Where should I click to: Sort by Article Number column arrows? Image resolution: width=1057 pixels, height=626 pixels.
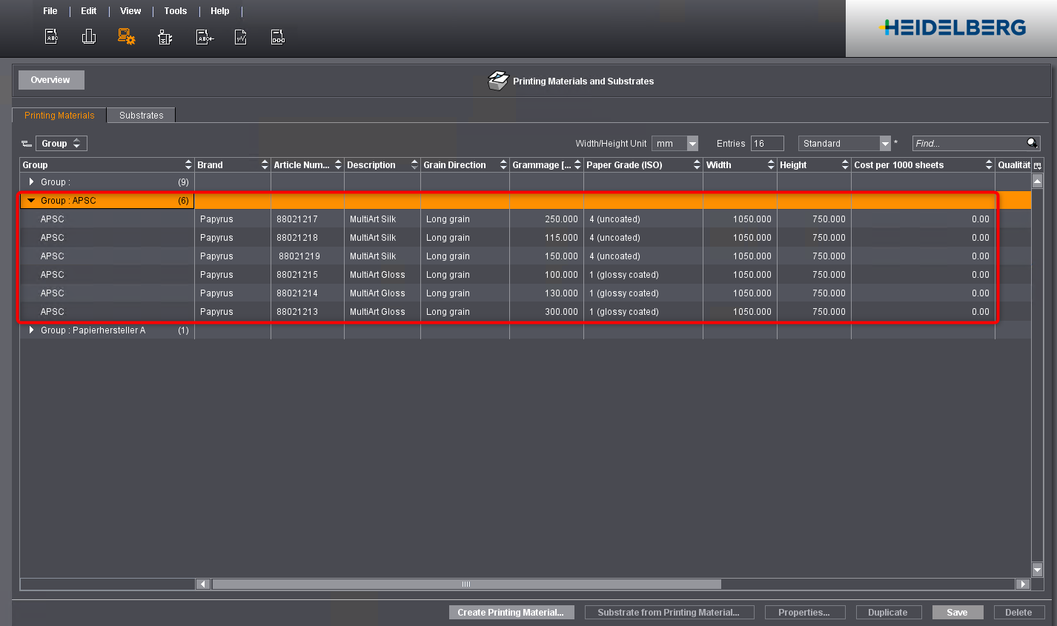[x=338, y=164]
